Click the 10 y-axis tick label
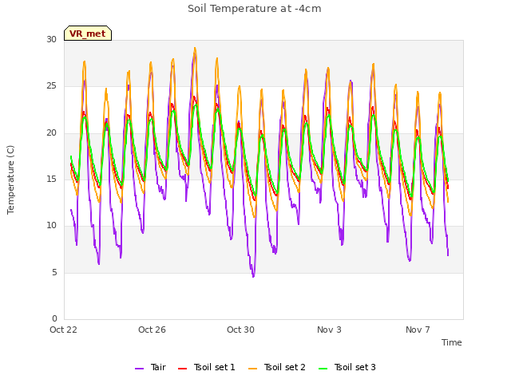The width and height of the screenshot is (511, 383). [x=51, y=225]
